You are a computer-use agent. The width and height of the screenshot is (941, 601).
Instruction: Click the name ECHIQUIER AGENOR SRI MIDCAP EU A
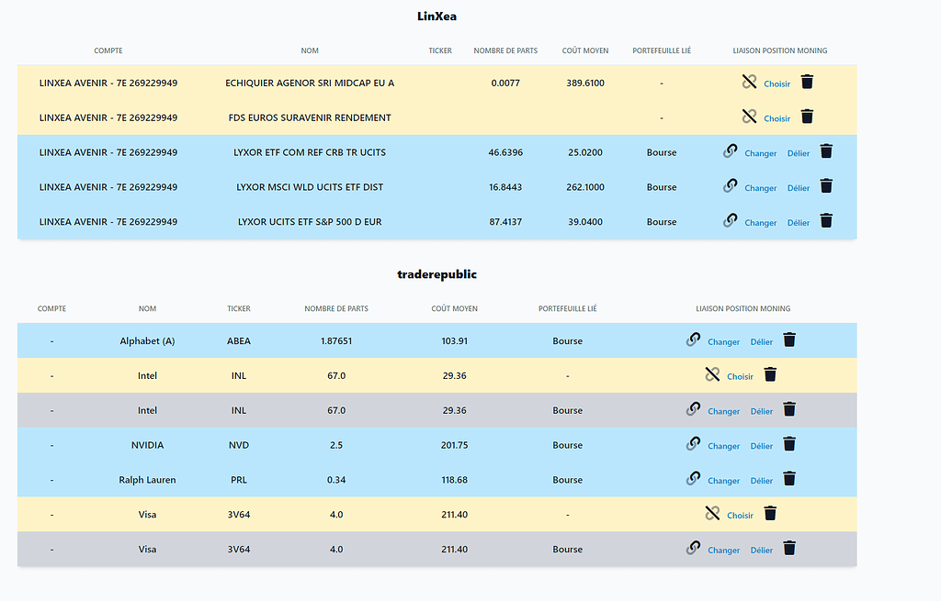pyautogui.click(x=310, y=83)
